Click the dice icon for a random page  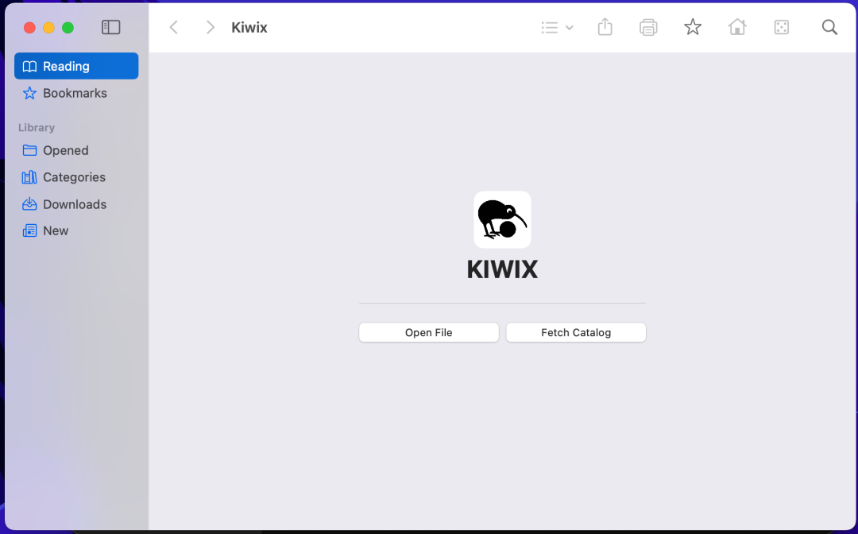(x=781, y=27)
